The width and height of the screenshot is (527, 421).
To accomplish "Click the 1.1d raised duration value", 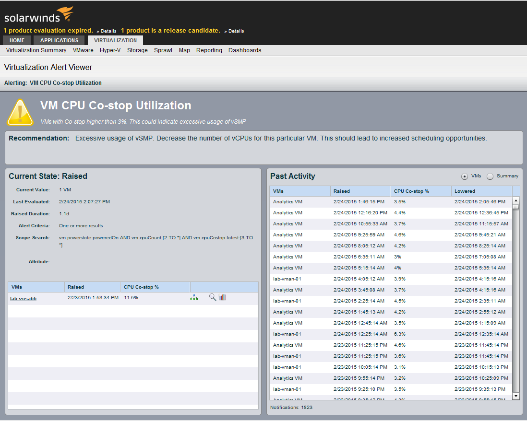I will point(64,214).
